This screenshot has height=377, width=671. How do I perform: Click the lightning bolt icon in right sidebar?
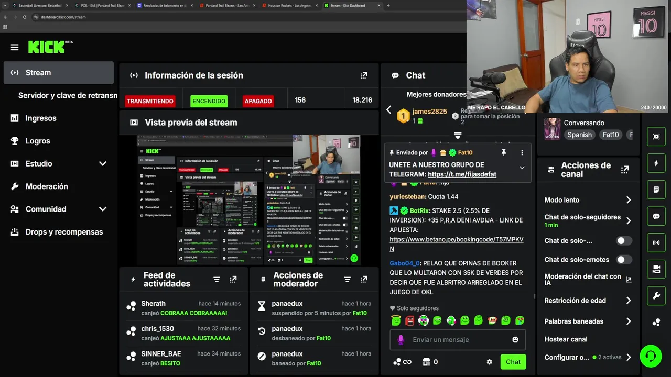tap(656, 163)
